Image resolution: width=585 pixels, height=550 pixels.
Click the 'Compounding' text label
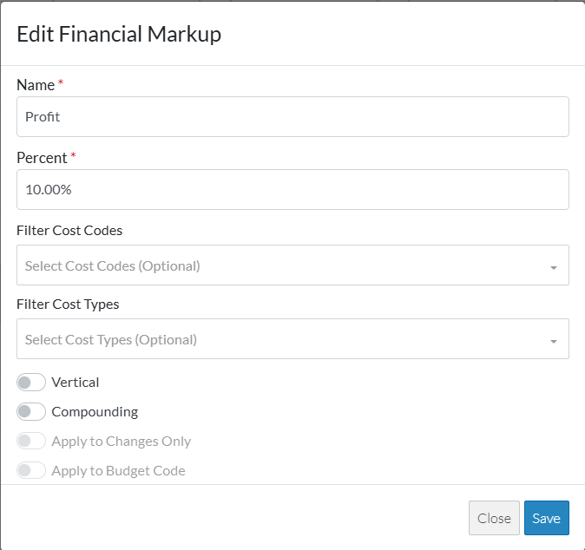coord(95,412)
